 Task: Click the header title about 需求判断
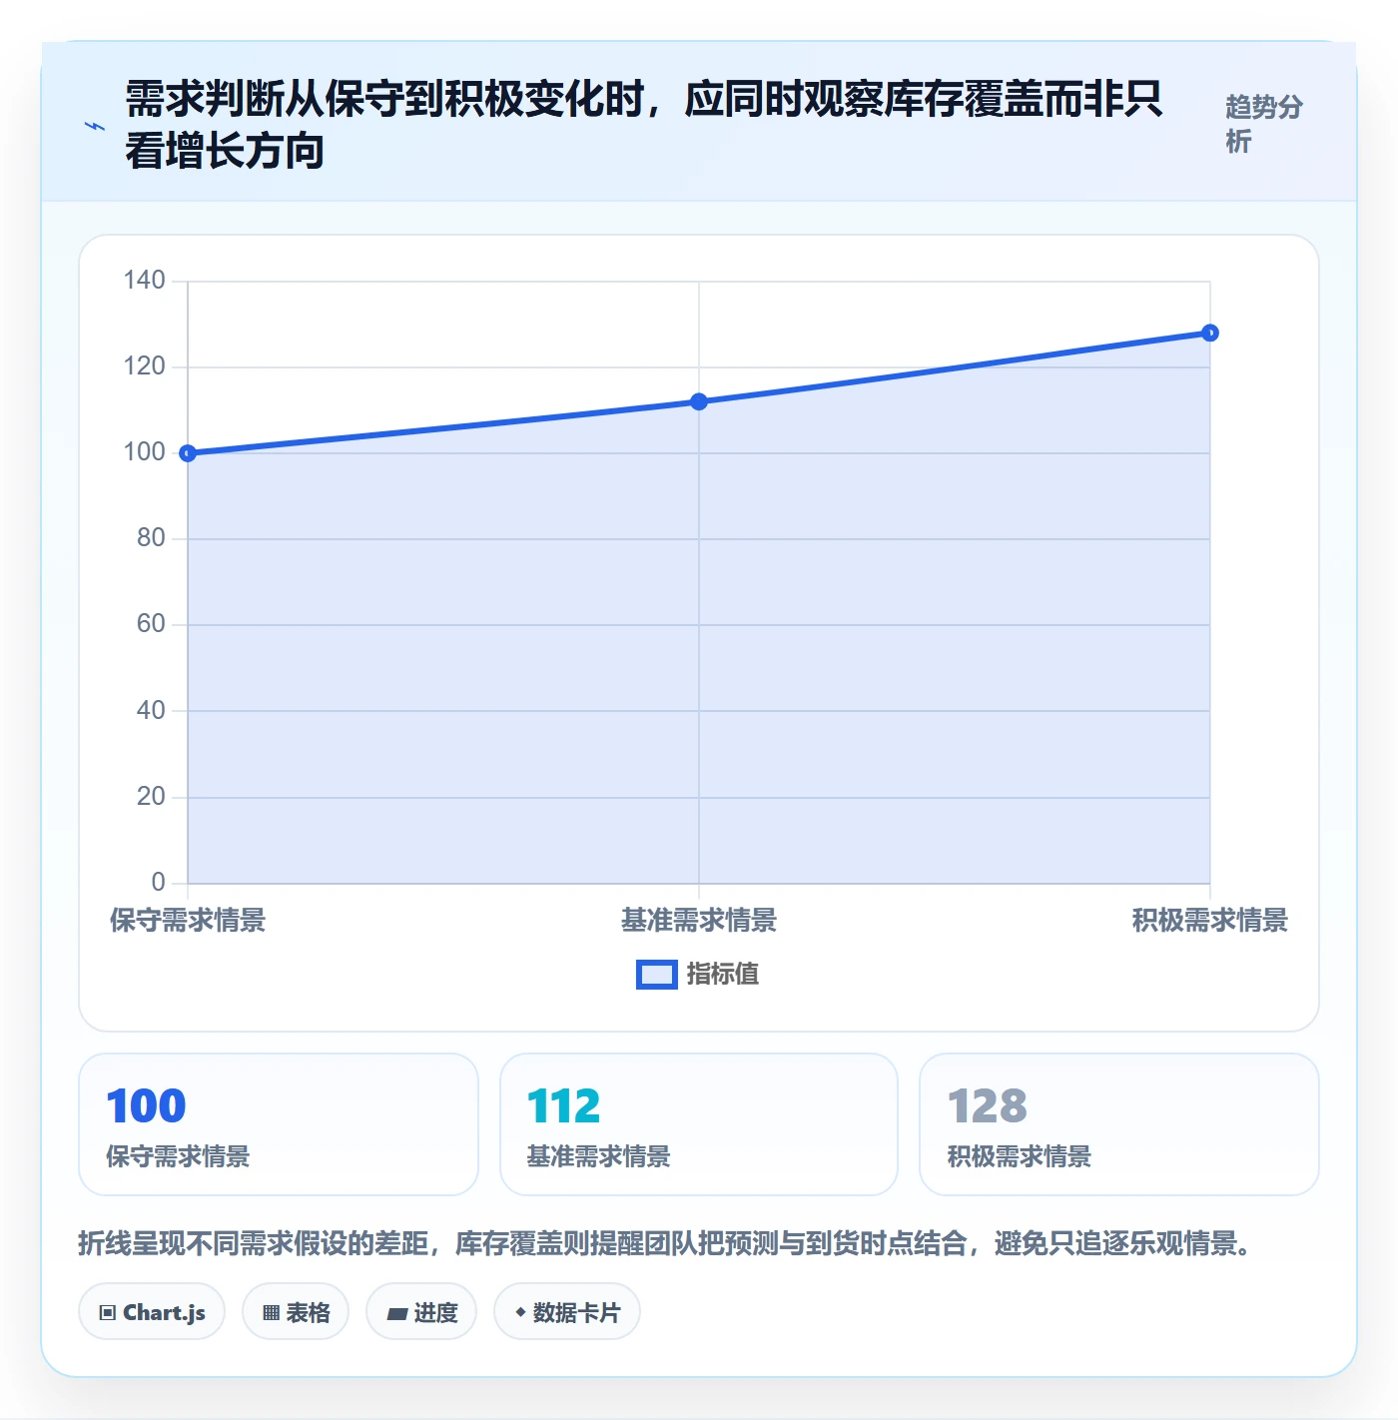coord(644,125)
